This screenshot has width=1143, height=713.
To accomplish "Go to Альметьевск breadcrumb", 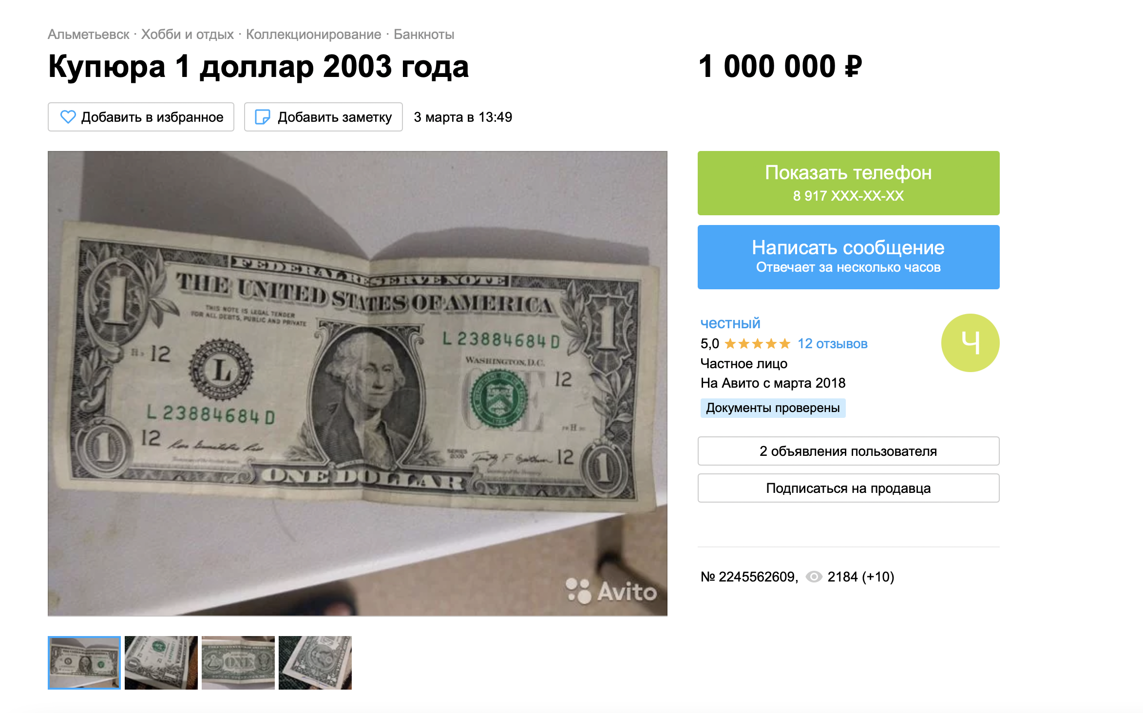I will point(88,35).
